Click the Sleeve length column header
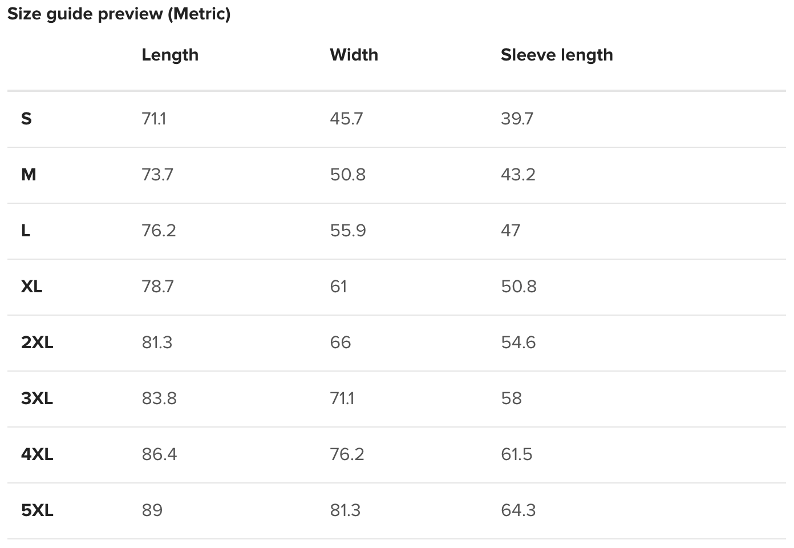This screenshot has height=548, width=794. (x=557, y=55)
